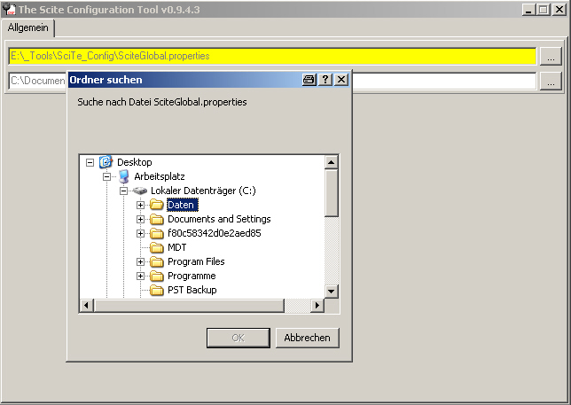
Task: Click the folder tree's vertical scrollbar down arrow
Action: (332, 291)
